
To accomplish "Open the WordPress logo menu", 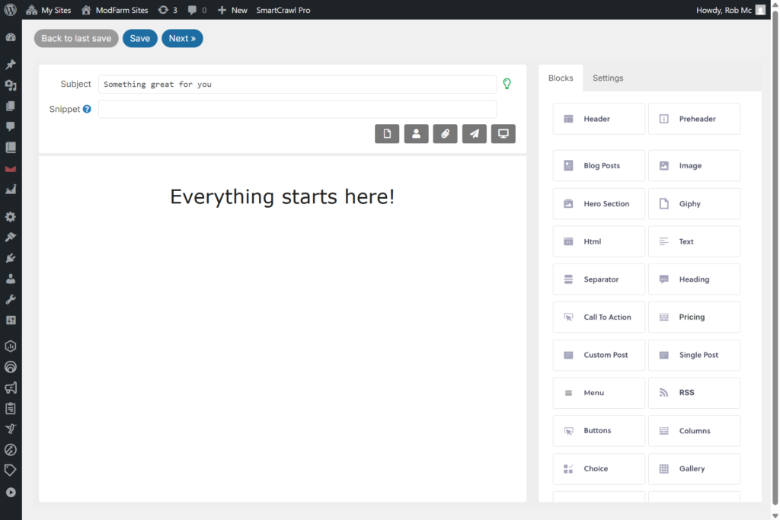I will click(x=11, y=10).
